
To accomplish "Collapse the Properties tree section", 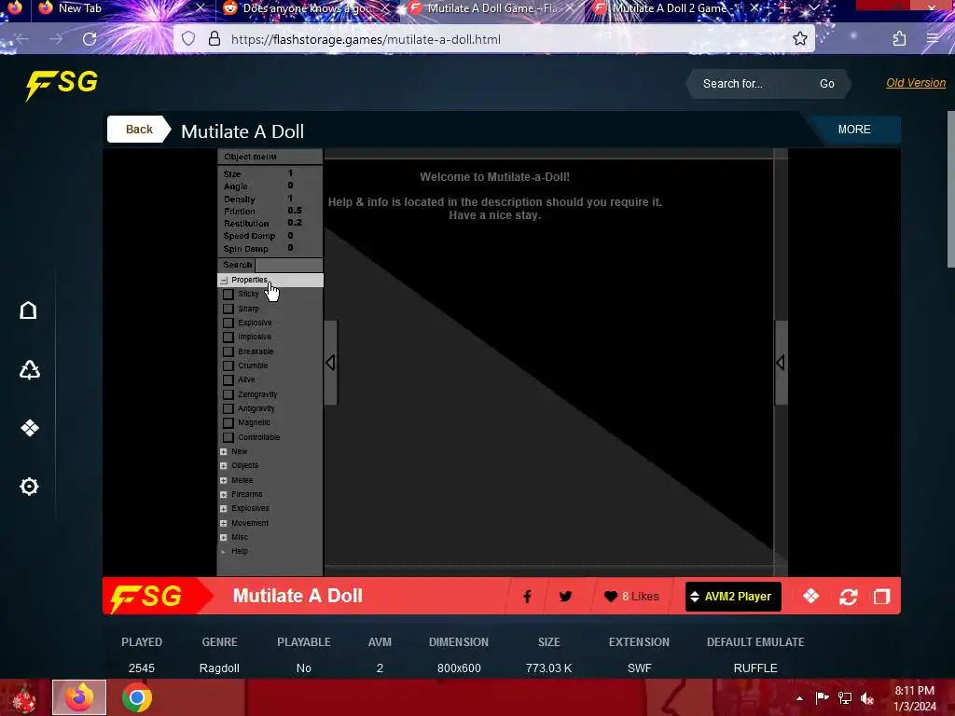I will [224, 280].
